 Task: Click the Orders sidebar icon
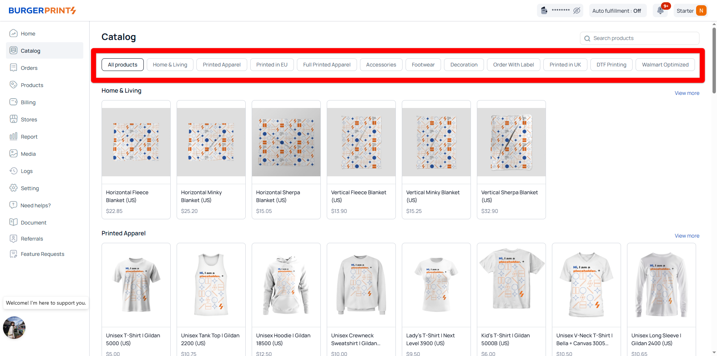pyautogui.click(x=13, y=68)
